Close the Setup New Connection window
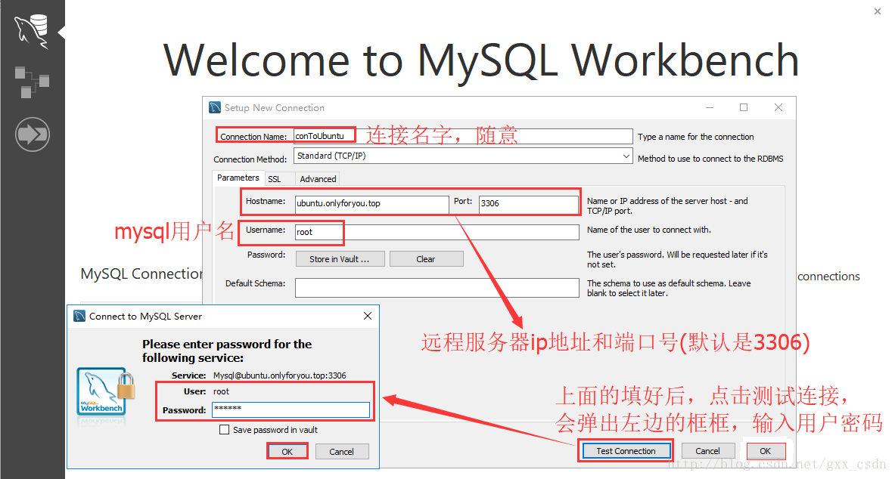This screenshot has width=895, height=479. [778, 107]
